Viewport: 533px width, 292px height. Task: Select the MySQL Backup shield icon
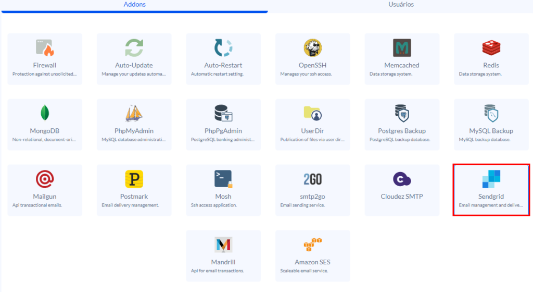(x=491, y=113)
